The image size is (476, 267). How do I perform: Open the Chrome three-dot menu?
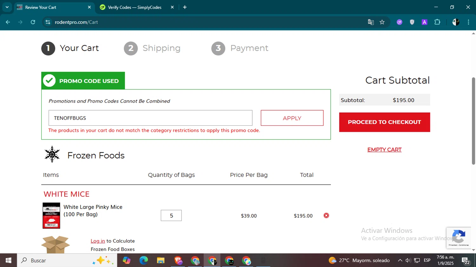pyautogui.click(x=468, y=22)
